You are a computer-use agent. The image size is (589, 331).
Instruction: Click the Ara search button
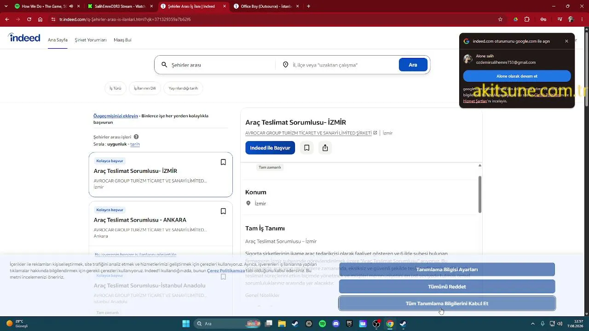413,65
